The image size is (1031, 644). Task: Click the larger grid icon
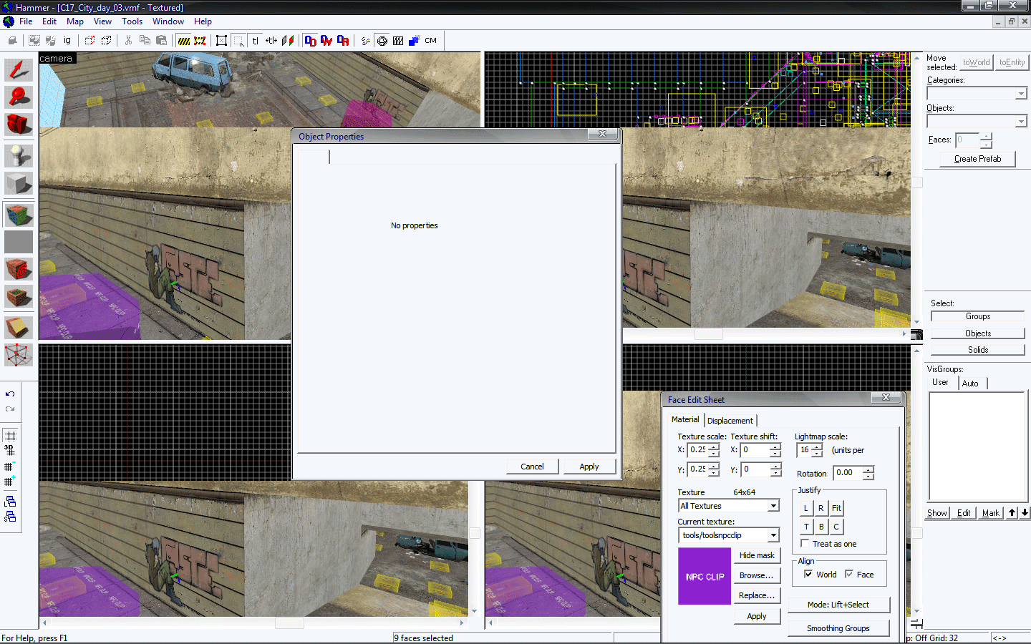(10, 482)
